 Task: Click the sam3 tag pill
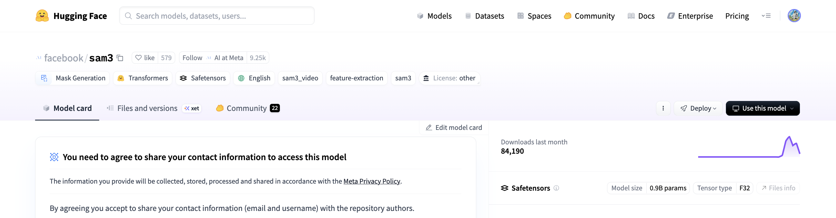(403, 78)
